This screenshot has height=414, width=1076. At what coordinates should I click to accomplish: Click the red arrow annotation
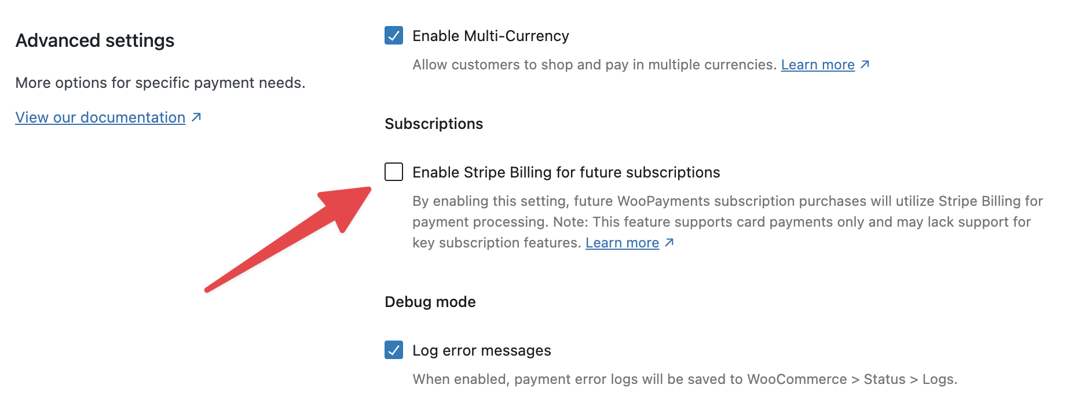tap(290, 239)
